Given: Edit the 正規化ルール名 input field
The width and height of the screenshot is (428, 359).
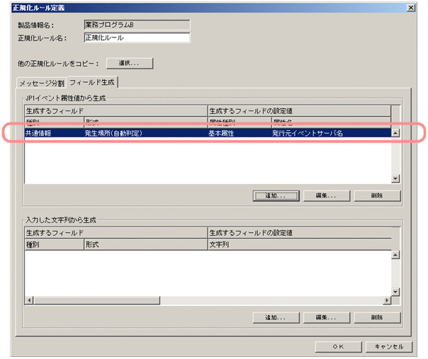Looking at the screenshot, I should 137,38.
